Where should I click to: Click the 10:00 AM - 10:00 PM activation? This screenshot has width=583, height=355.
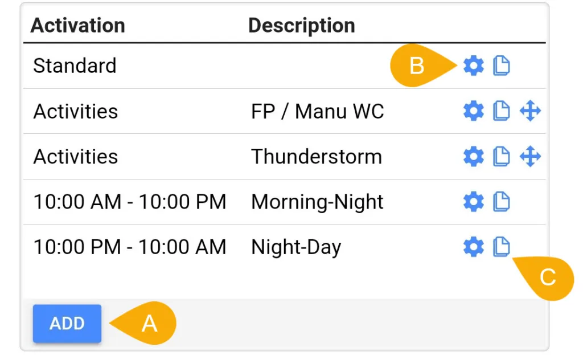[130, 202]
